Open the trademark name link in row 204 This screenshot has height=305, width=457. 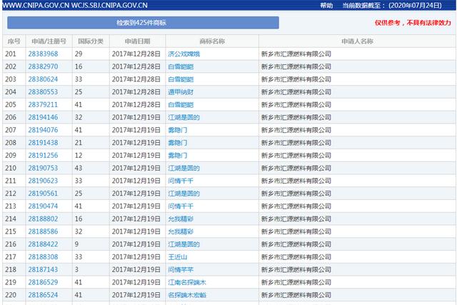click(x=181, y=92)
